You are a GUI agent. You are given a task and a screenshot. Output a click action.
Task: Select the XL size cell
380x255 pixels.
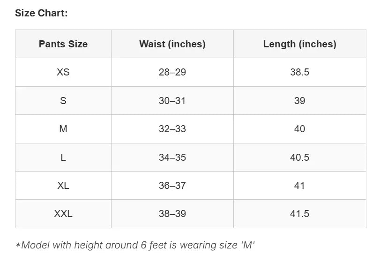coord(63,186)
